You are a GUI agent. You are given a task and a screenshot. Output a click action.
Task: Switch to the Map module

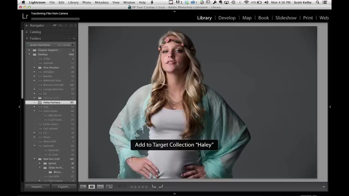[247, 18]
